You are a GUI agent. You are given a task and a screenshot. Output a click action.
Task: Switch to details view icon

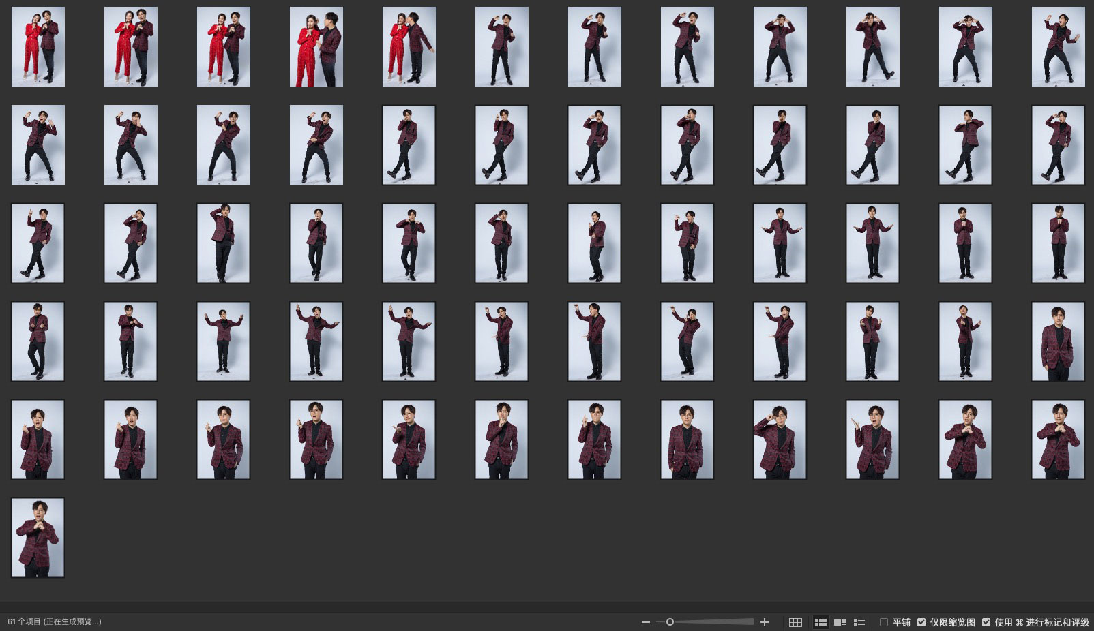840,622
